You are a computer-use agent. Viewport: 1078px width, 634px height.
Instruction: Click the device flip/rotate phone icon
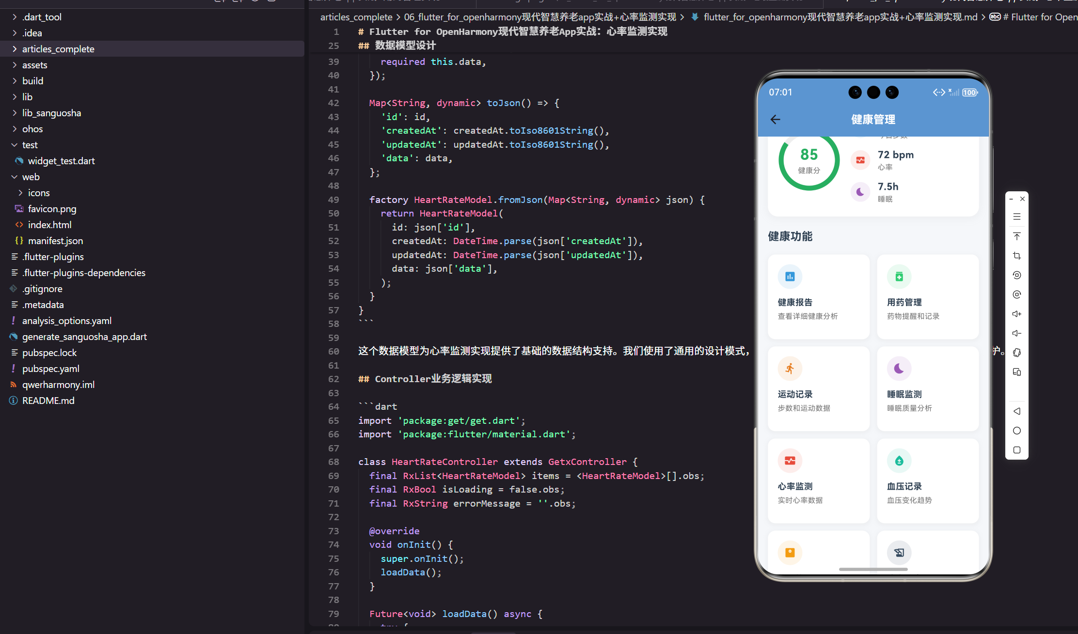click(x=1016, y=353)
